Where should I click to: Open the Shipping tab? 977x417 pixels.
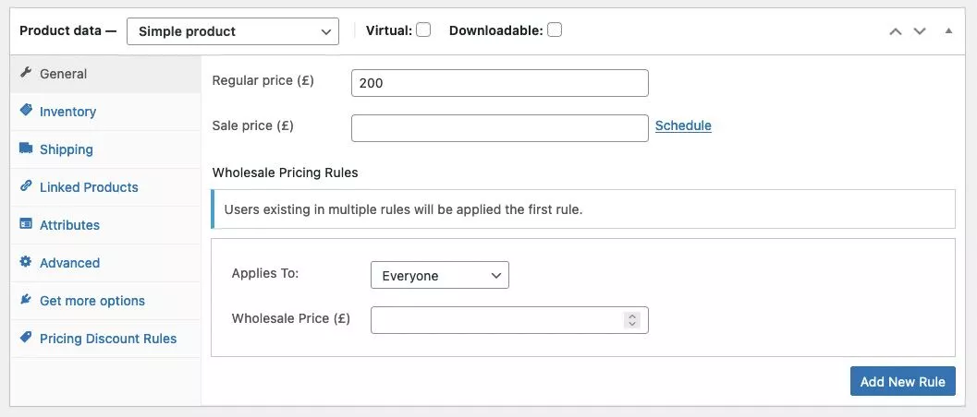point(66,149)
